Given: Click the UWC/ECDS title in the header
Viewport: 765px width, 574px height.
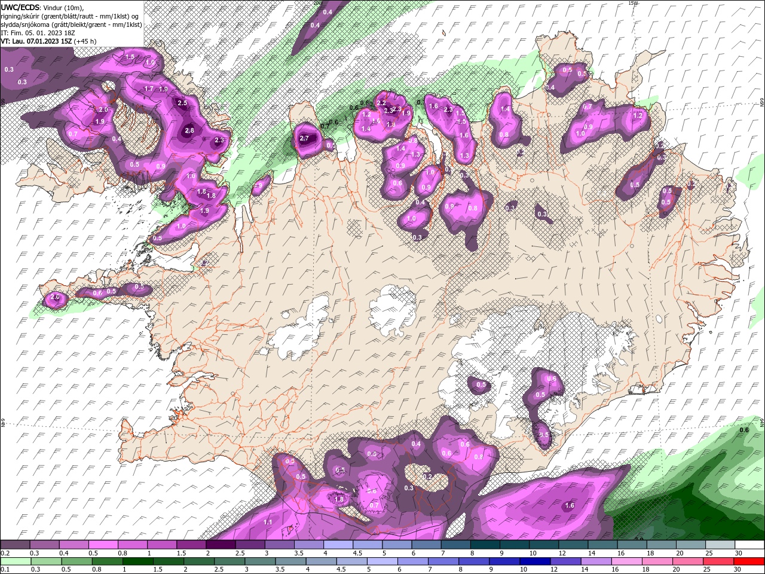Looking at the screenshot, I should [20, 7].
